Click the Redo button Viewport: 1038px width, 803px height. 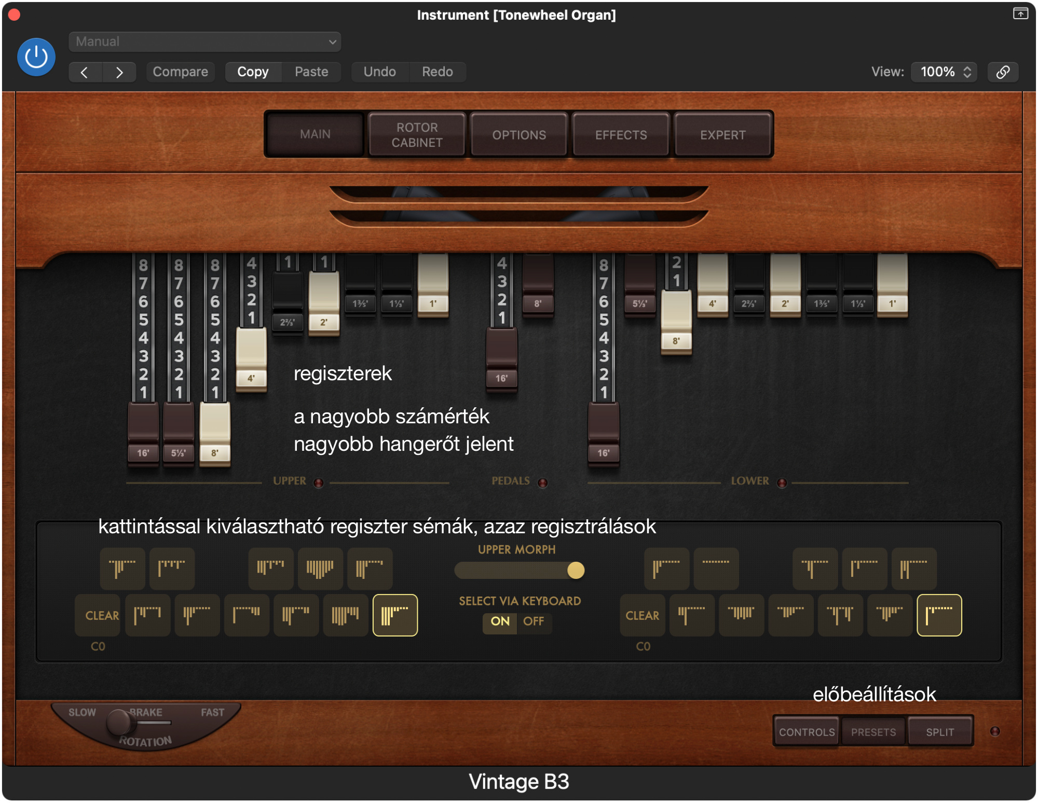coord(437,72)
